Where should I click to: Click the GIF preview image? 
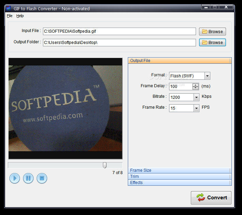(65, 108)
